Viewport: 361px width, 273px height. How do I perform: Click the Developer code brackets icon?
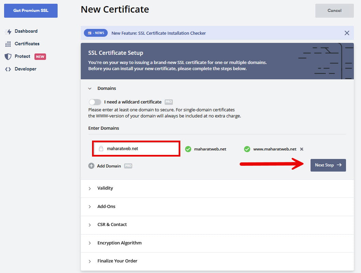point(8,69)
